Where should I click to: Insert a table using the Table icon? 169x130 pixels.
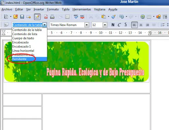149,17
